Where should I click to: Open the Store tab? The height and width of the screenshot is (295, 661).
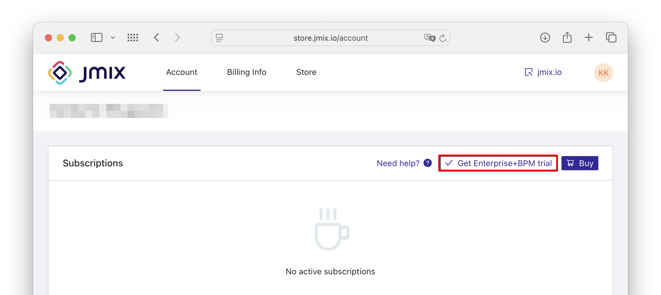click(x=306, y=72)
